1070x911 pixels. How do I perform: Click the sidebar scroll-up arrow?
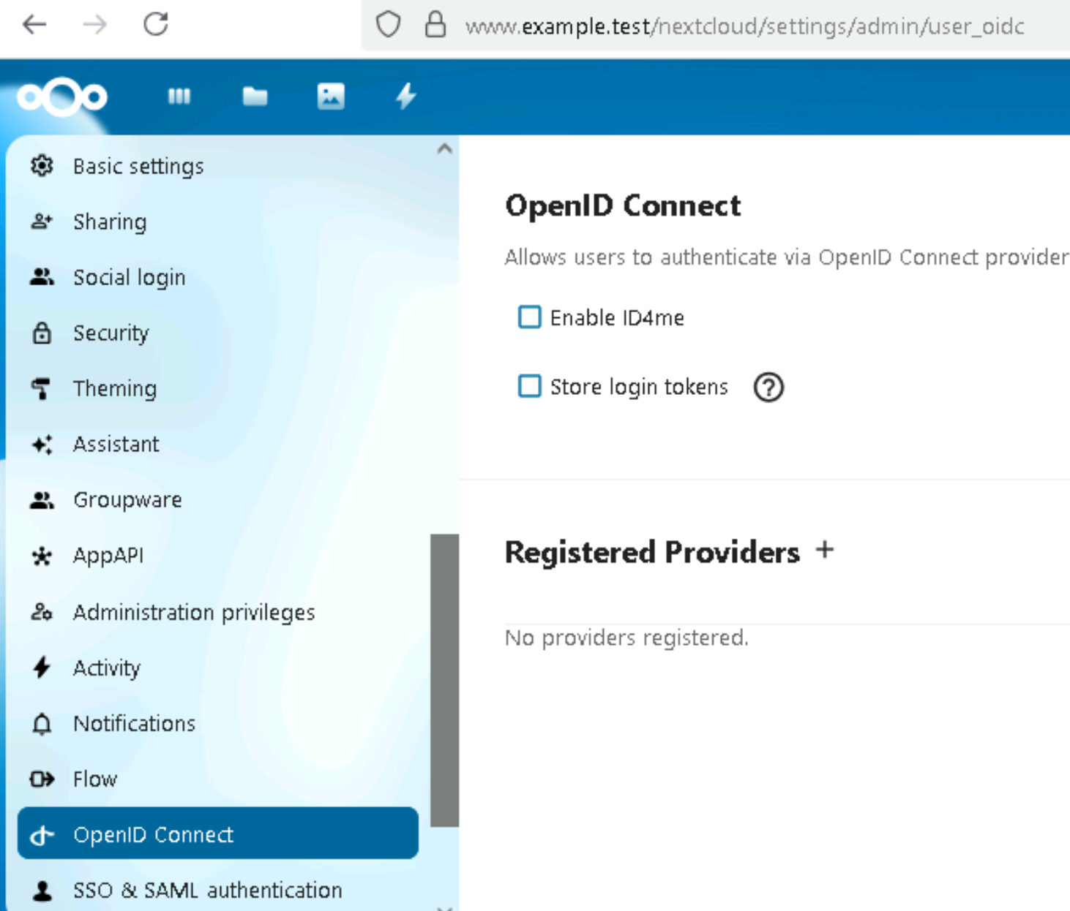[x=444, y=148]
